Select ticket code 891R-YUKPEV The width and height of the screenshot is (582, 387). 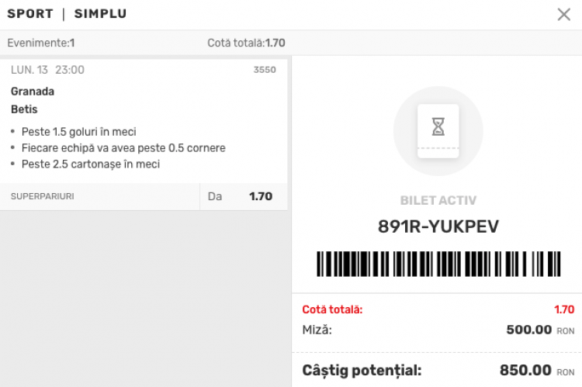[x=438, y=226]
